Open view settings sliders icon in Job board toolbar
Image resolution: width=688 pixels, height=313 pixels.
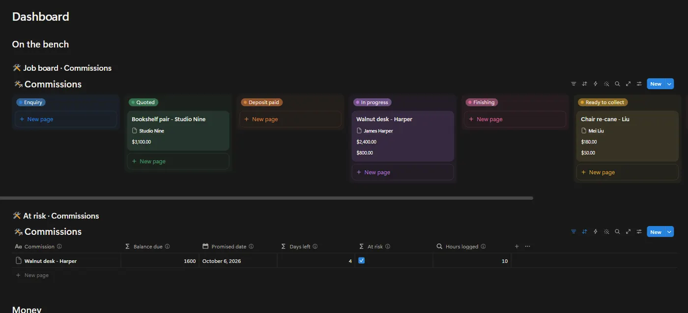pos(639,84)
